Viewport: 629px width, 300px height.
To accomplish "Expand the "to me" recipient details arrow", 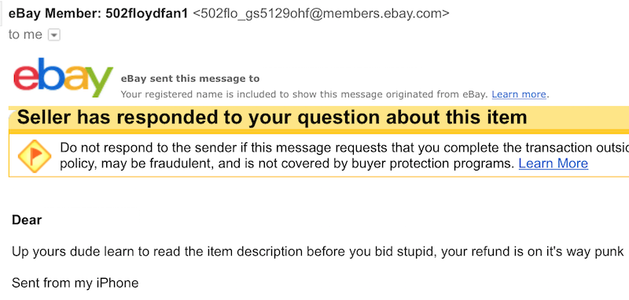I will [54, 35].
